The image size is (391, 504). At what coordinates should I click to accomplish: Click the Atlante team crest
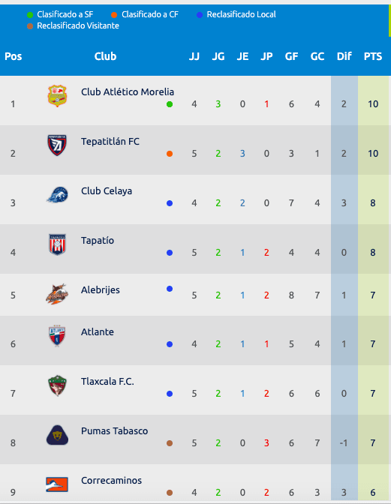coord(57,335)
